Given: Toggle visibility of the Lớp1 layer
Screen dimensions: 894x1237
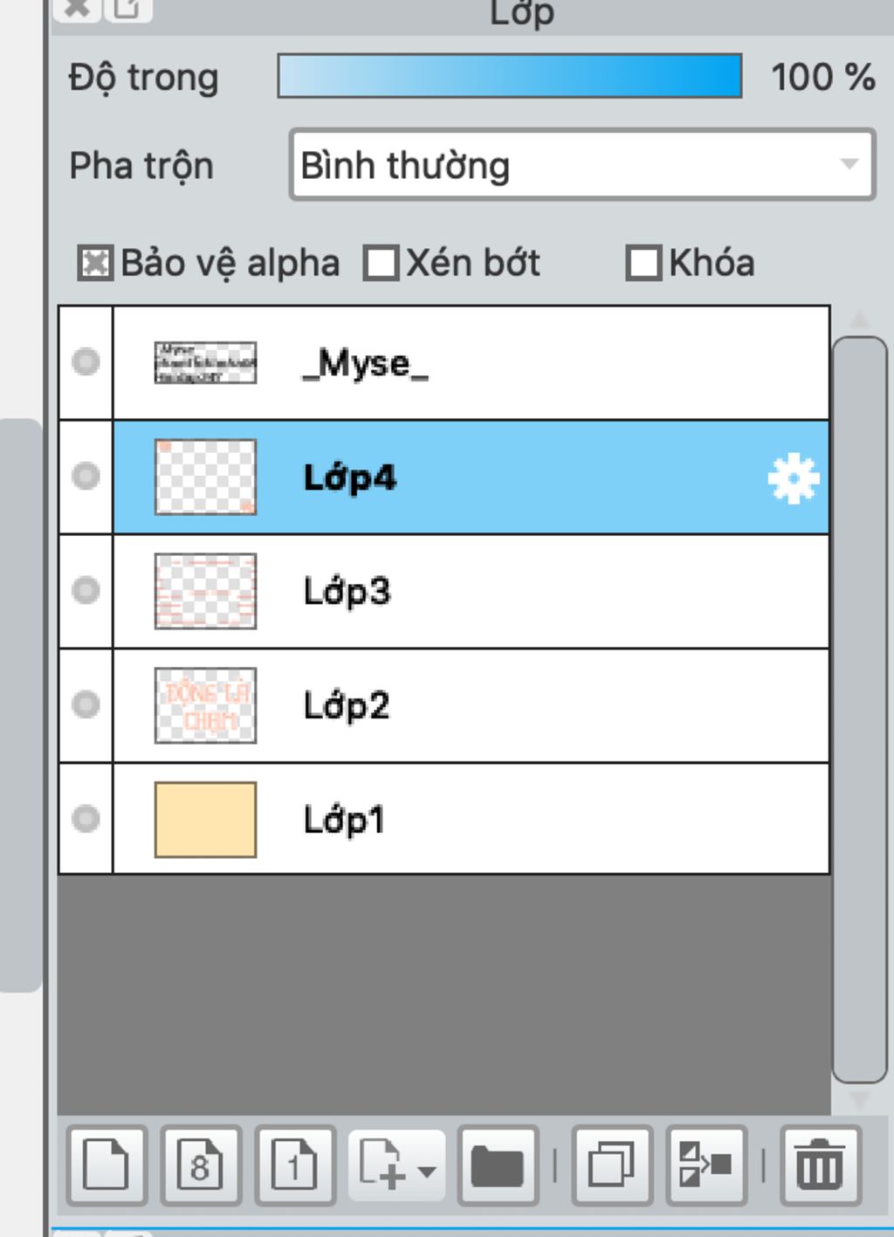Looking at the screenshot, I should click(x=86, y=819).
